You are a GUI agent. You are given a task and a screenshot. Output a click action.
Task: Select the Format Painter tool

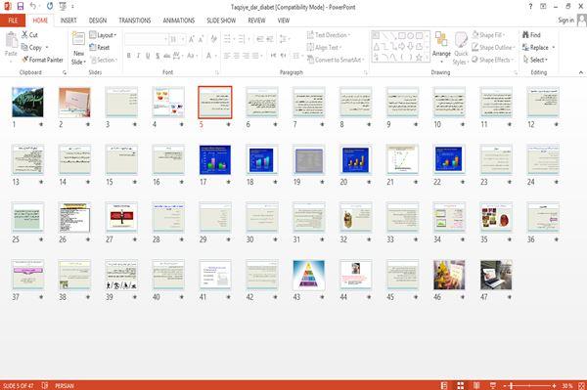42,60
